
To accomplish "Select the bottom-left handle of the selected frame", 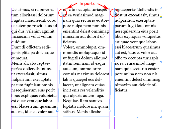I will [x=114, y=117].
